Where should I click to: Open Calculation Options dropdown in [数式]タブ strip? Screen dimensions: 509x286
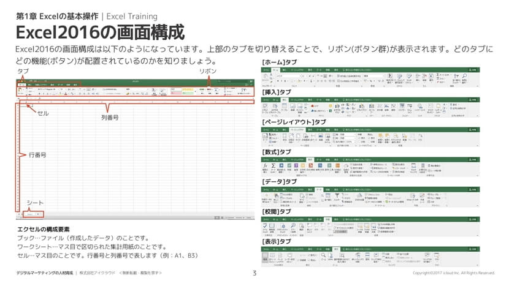[423, 167]
